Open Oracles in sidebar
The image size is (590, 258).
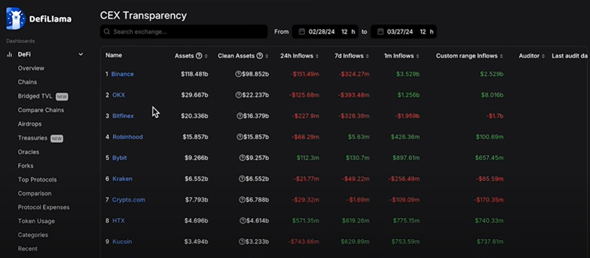(x=28, y=152)
